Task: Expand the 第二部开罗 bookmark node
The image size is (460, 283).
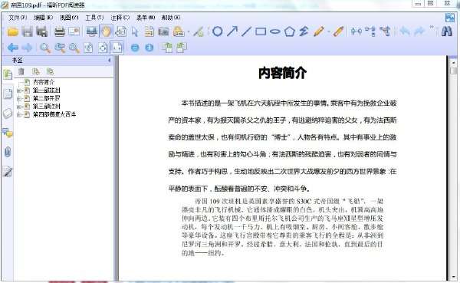Action: coord(19,99)
